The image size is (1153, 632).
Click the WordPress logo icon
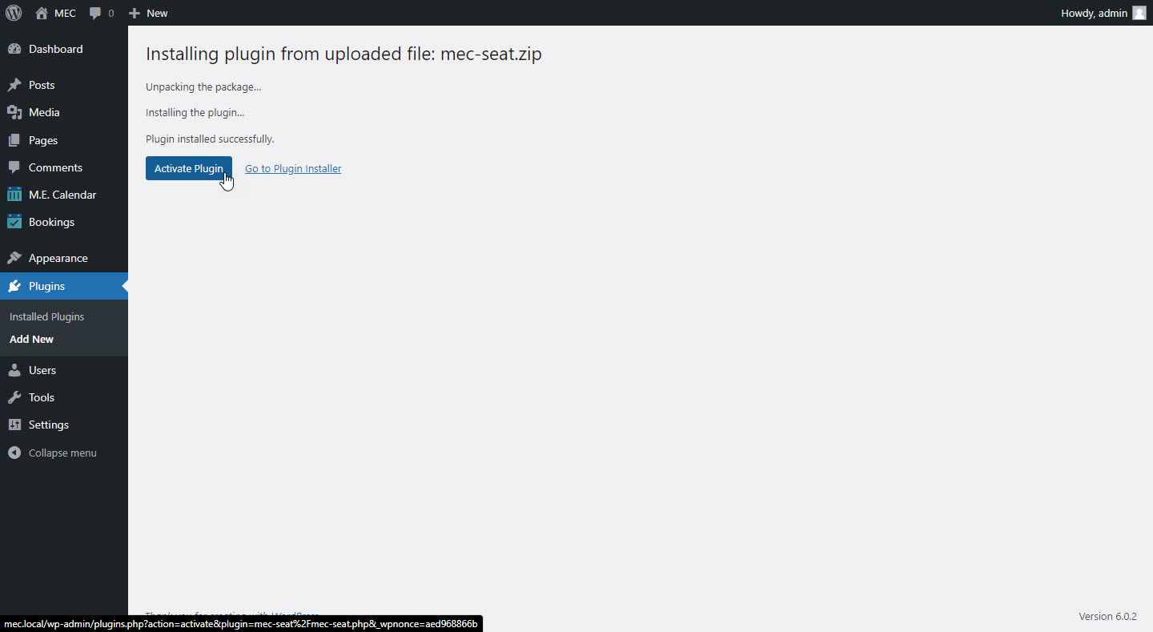(14, 13)
